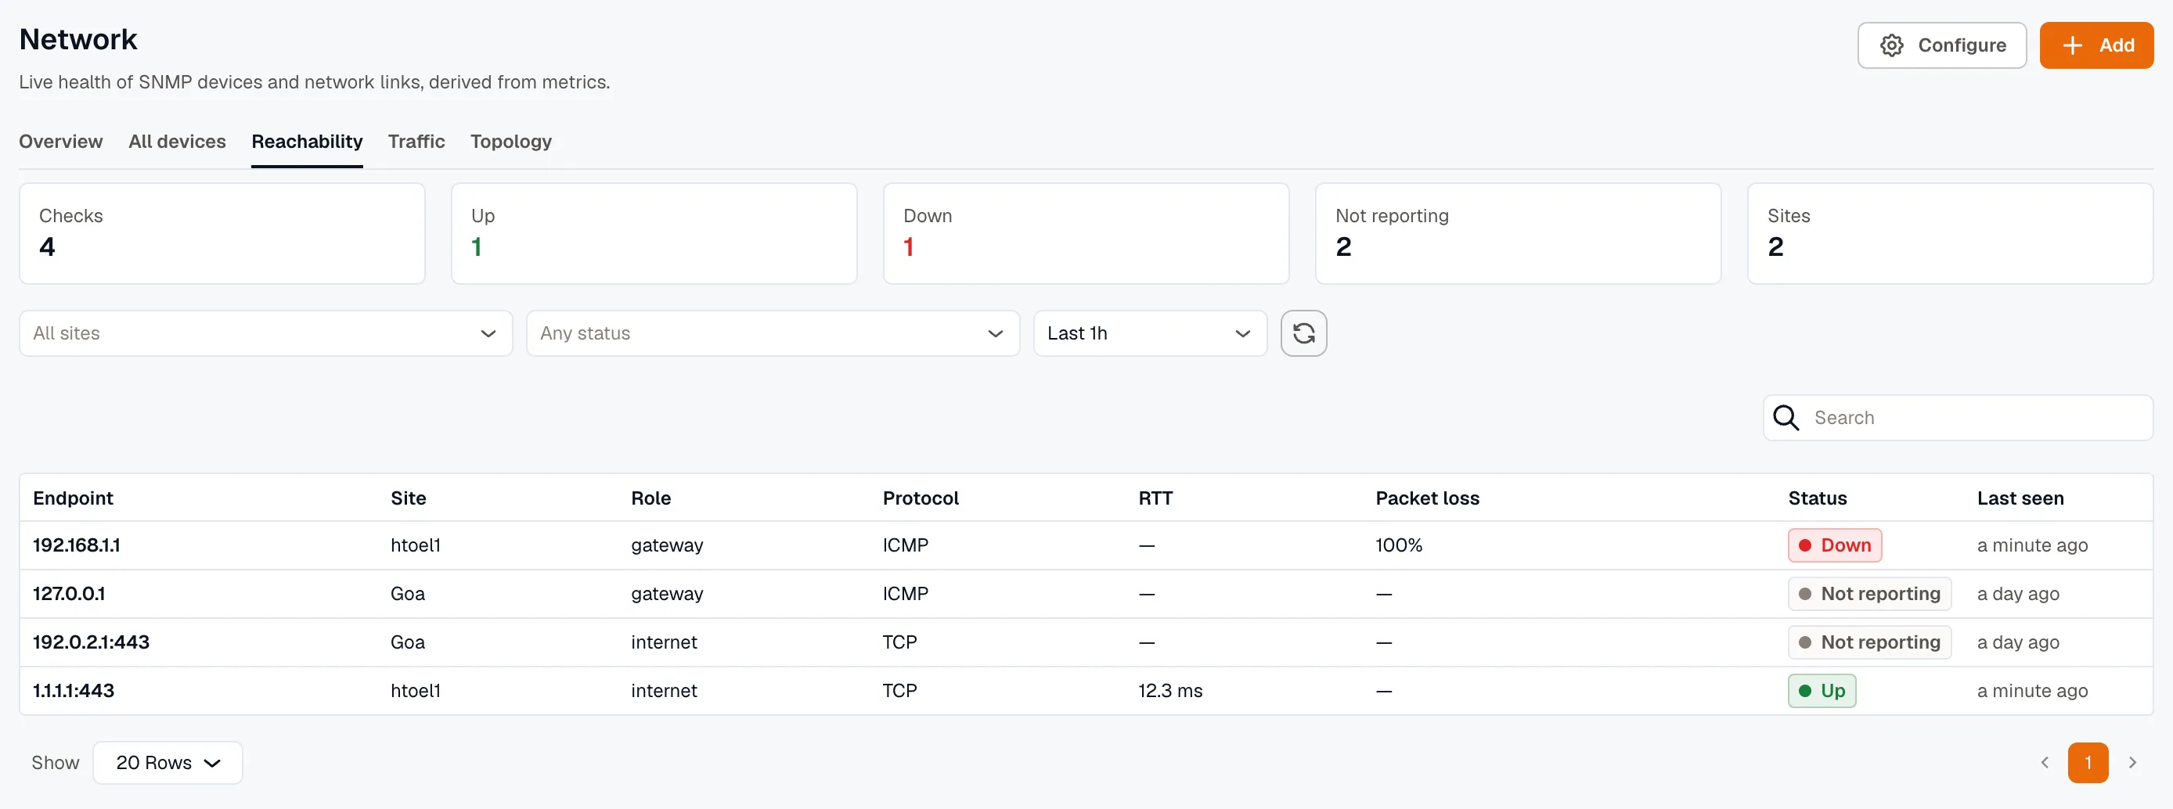Click the plus icon in Add button

[2072, 45]
